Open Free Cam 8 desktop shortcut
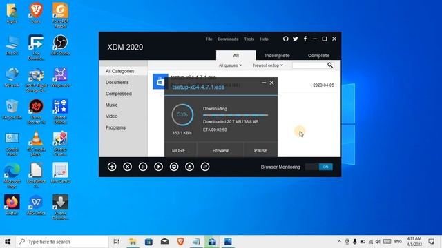The width and height of the screenshot is (442, 248). [60, 173]
